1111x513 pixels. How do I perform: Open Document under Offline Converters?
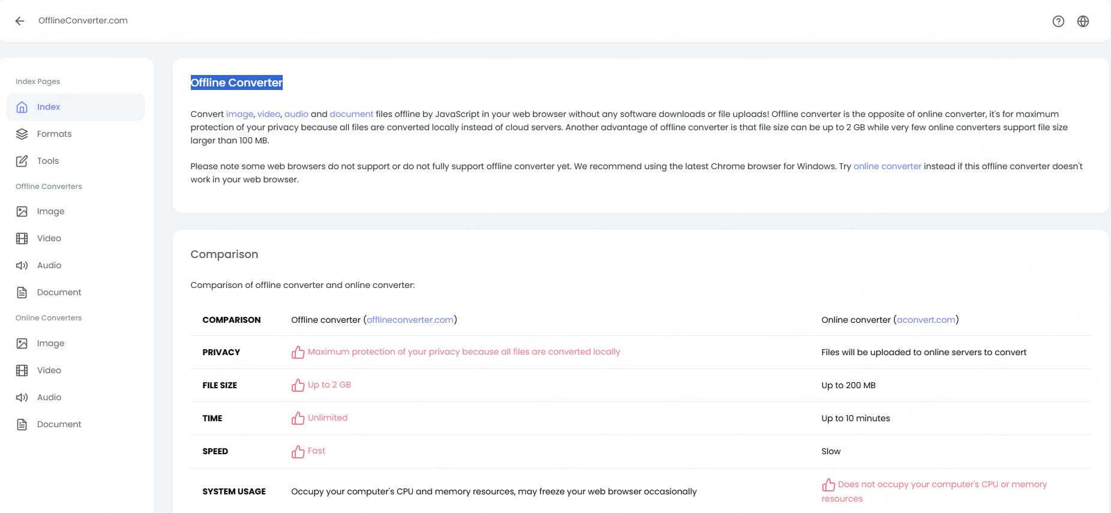point(76,292)
